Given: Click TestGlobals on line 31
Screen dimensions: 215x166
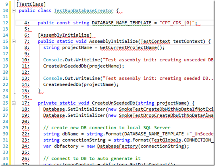Looking at the screenshot, I should coord(166,140).
